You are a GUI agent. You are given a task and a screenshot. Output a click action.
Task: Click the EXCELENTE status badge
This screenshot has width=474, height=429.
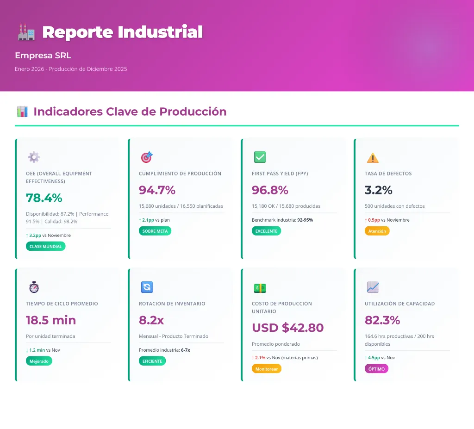coord(267,231)
